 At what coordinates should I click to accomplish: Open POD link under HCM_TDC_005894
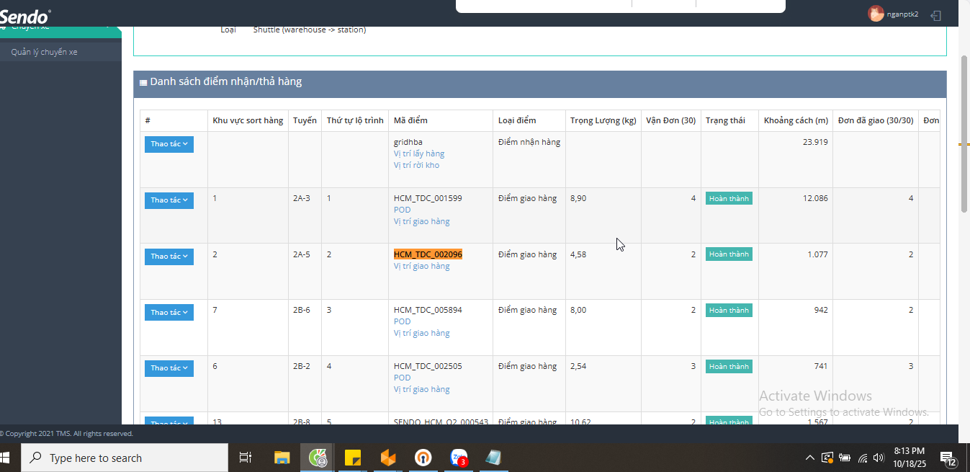click(403, 321)
